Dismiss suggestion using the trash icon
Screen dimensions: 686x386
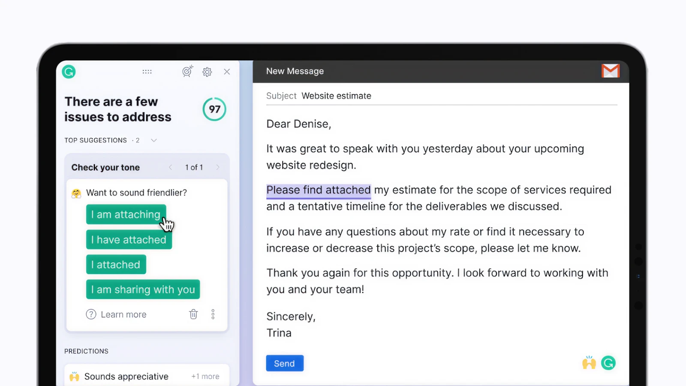click(x=193, y=314)
